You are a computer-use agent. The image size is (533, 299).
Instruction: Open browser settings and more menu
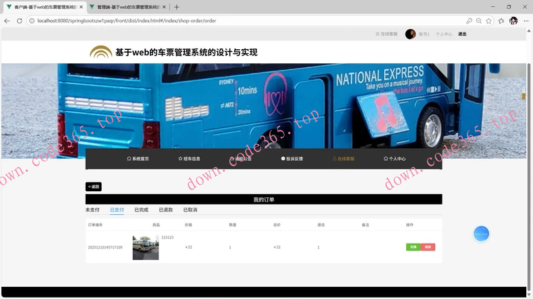click(526, 21)
